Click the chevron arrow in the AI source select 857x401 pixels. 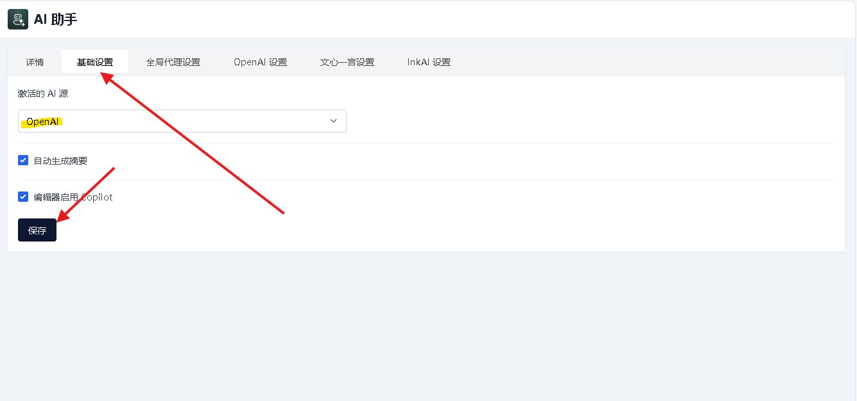coord(333,121)
